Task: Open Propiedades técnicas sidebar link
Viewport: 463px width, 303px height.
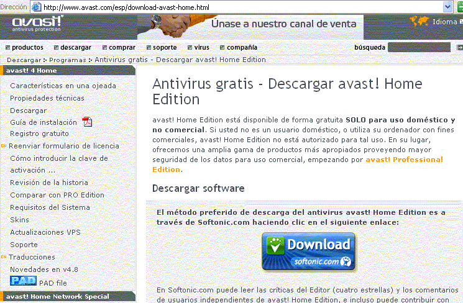Action: click(x=47, y=98)
